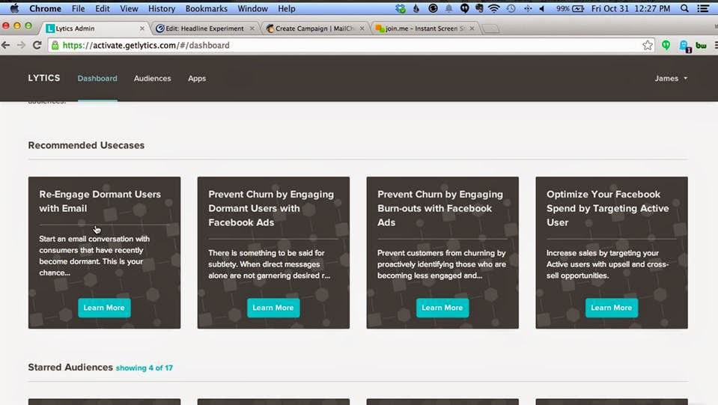This screenshot has width=718, height=405.
Task: Click the Starred Audiences heading
Action: click(70, 367)
